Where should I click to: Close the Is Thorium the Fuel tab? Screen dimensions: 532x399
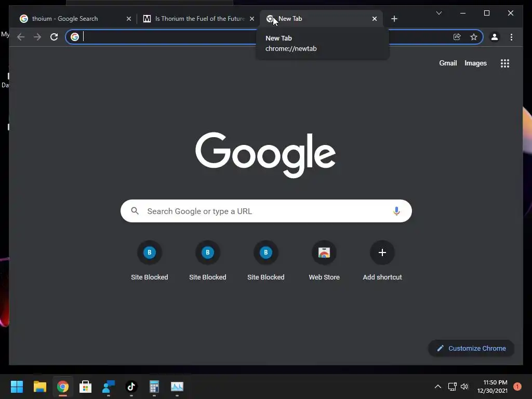point(252,19)
